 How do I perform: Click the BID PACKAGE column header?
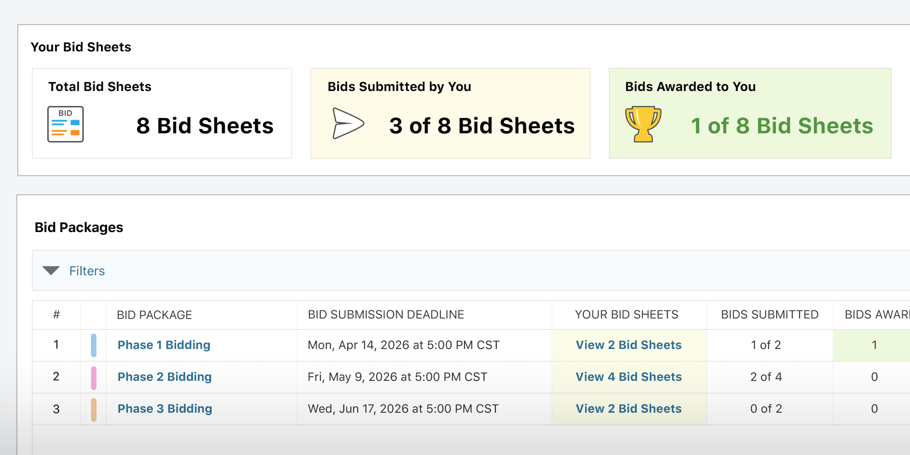click(x=153, y=314)
